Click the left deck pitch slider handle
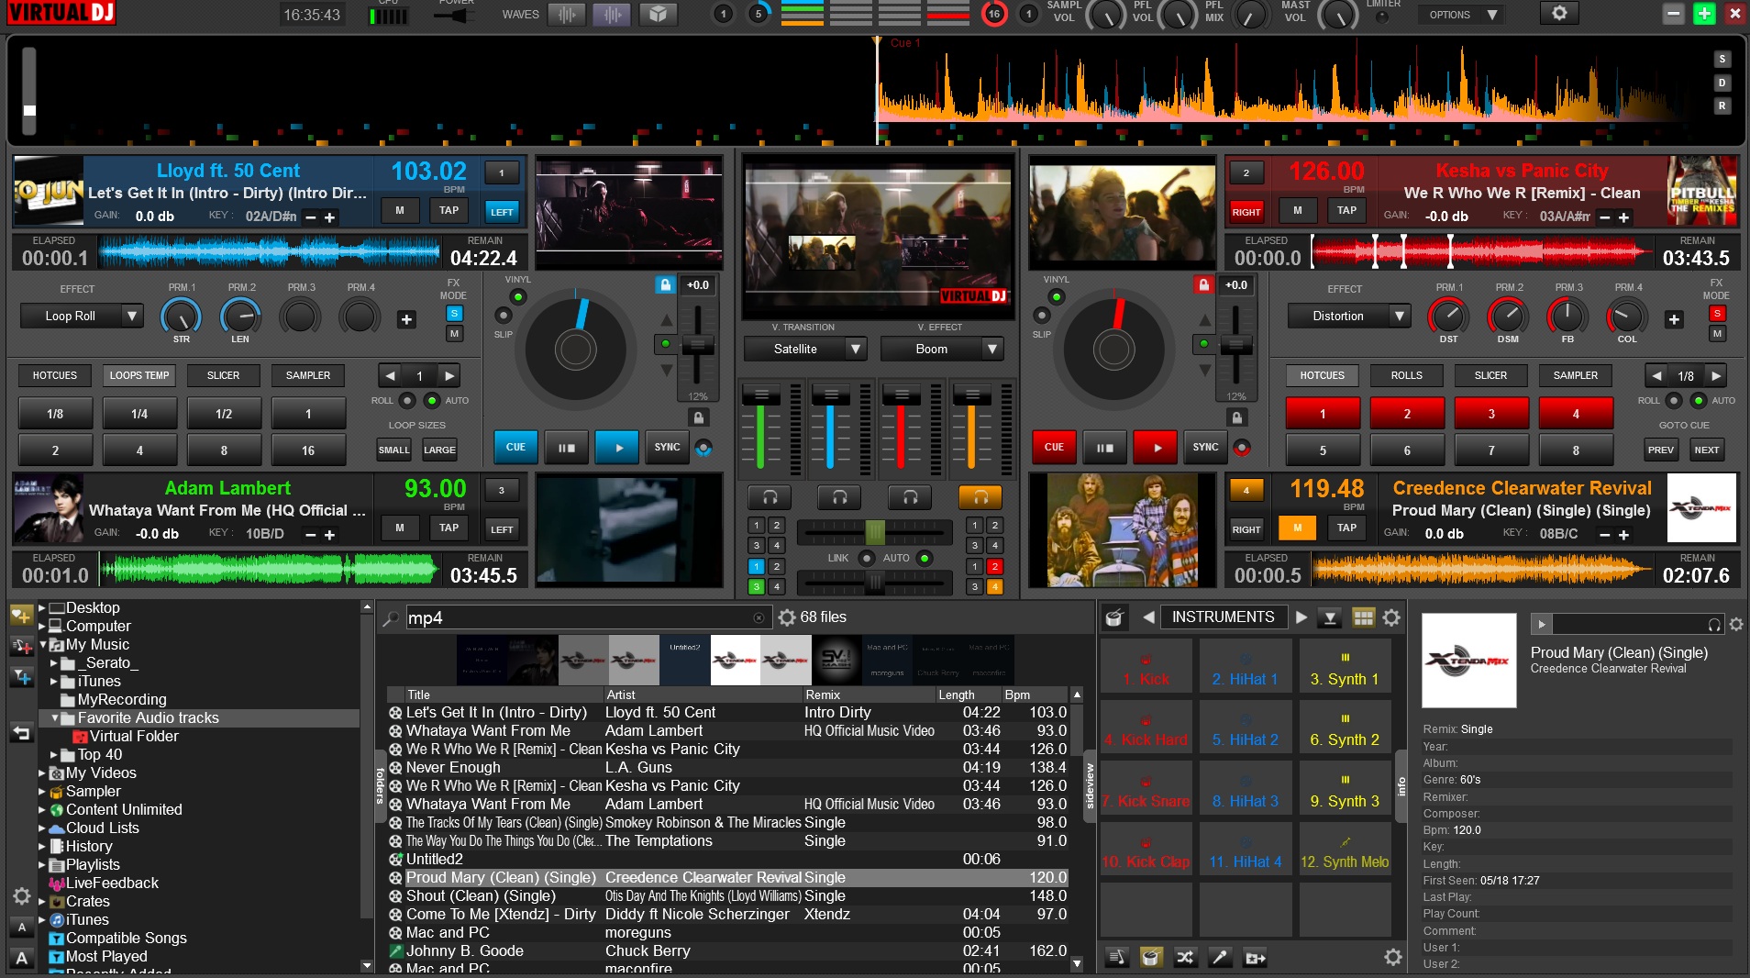 698,345
